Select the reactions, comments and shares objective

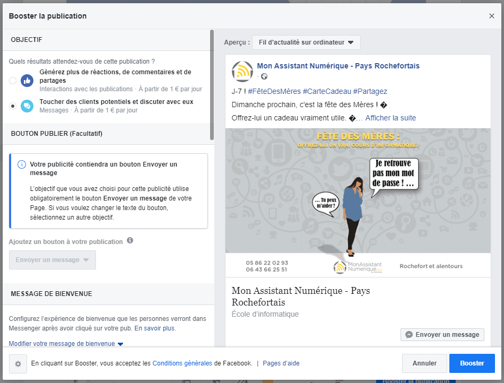tap(13, 81)
